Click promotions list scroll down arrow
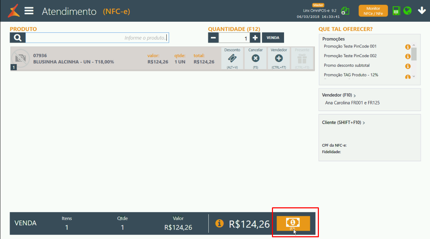The image size is (430, 239). pyautogui.click(x=414, y=76)
